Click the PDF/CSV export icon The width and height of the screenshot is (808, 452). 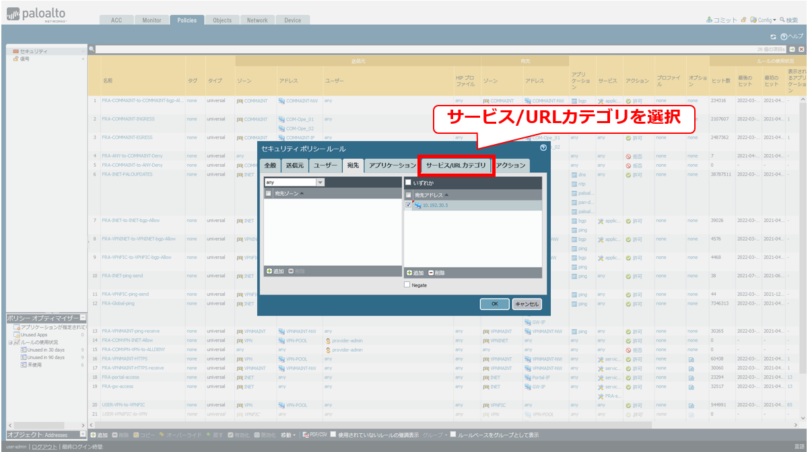click(x=306, y=435)
